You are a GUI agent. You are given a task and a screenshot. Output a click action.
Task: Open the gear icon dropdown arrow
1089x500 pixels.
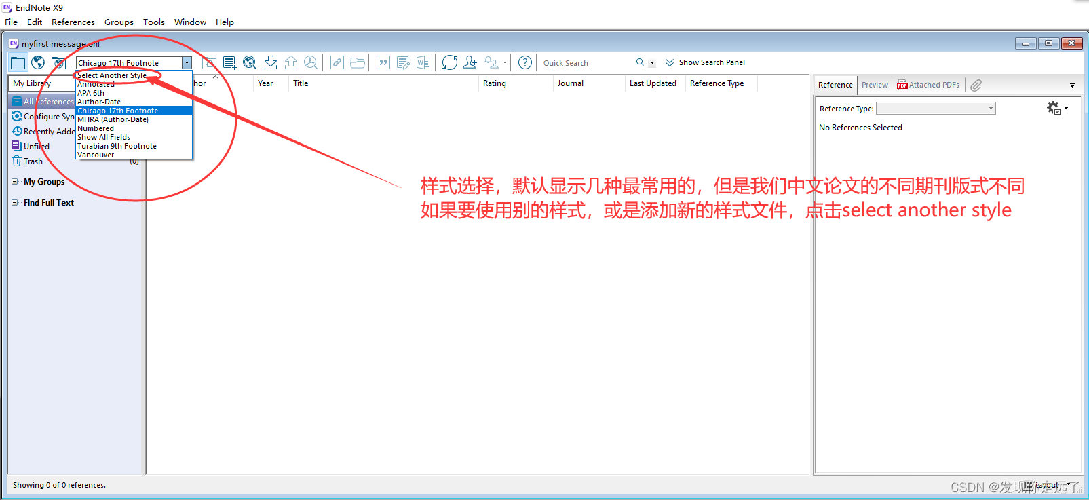[1066, 108]
